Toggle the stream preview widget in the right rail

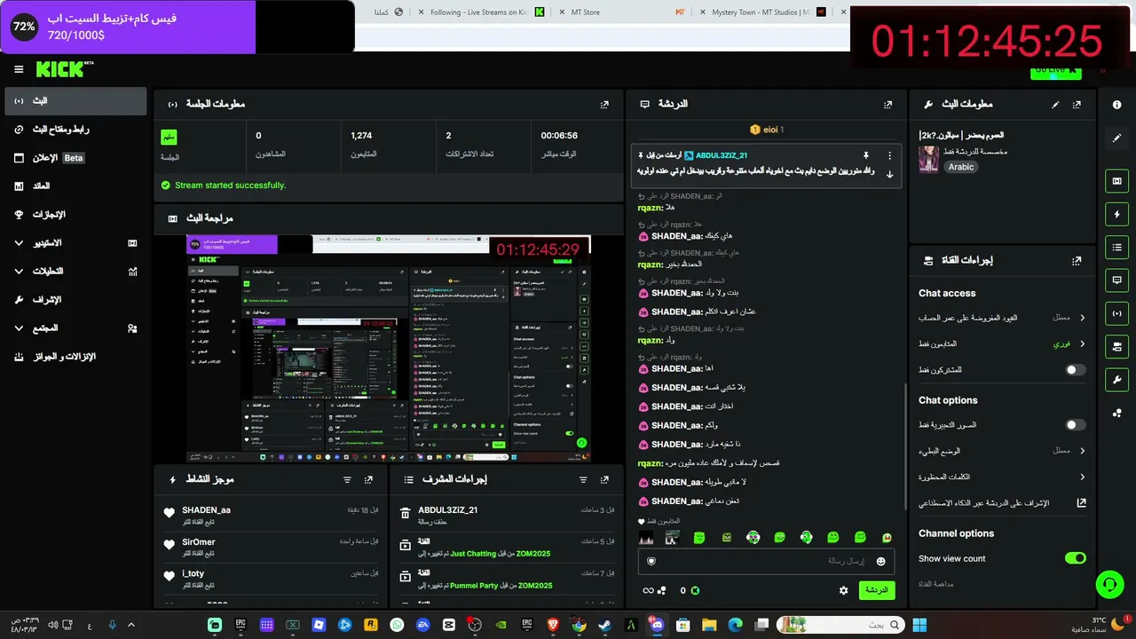coord(1116,181)
